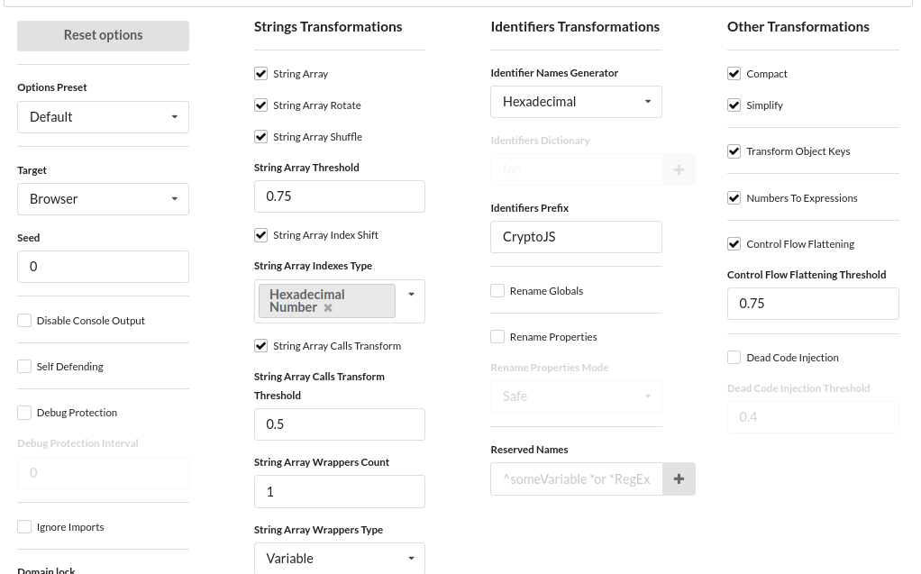Expand String Array Wrappers Type dropdown
921x574 pixels.
tap(339, 558)
